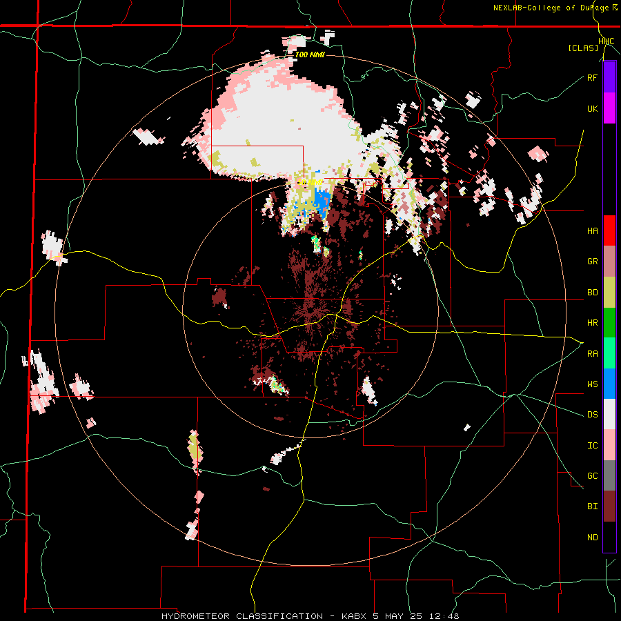Click the WS blue legend swatch
This screenshot has width=621, height=621.
(609, 384)
